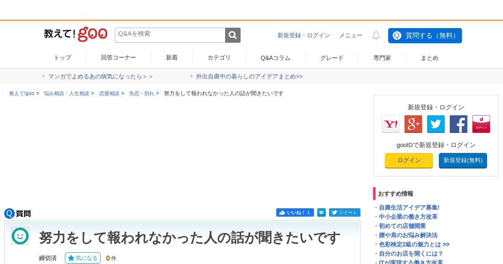
Task: Open the メニュー dropdown
Action: pos(351,36)
